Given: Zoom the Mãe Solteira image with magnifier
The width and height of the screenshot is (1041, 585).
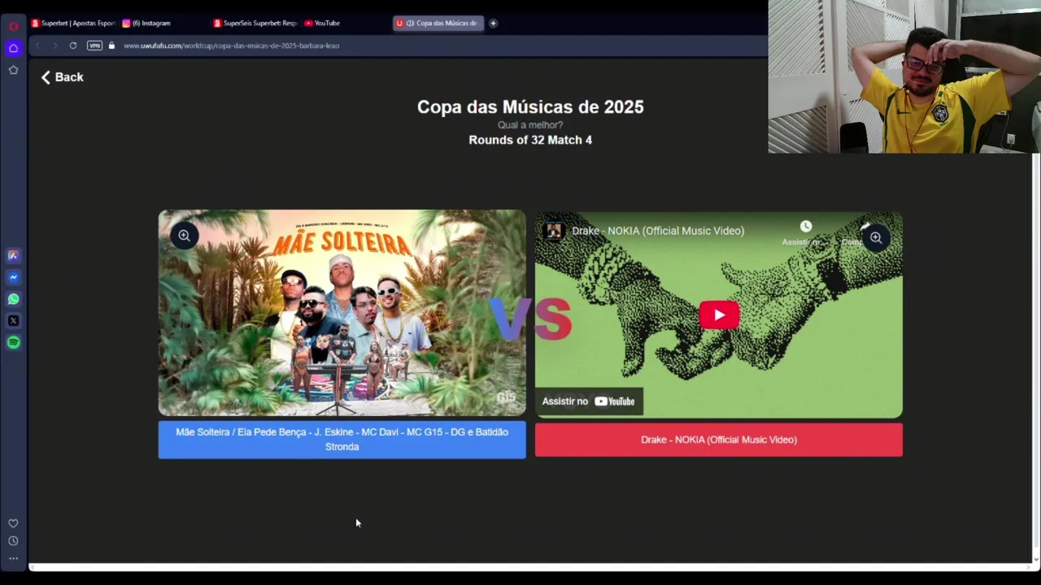Looking at the screenshot, I should click(x=185, y=236).
